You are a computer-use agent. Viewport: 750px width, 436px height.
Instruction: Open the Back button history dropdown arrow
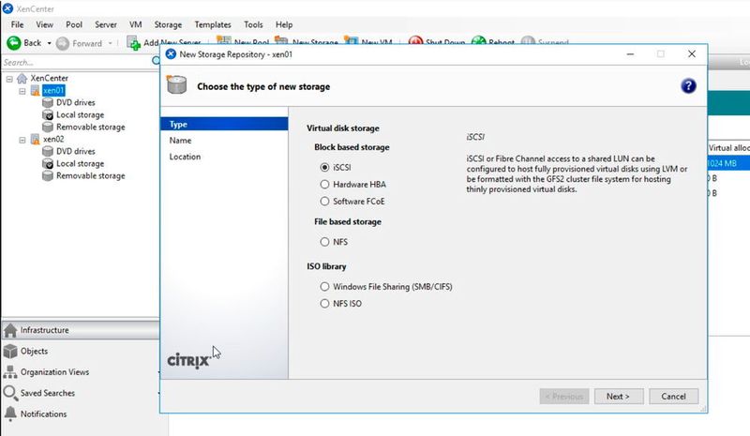[49, 43]
